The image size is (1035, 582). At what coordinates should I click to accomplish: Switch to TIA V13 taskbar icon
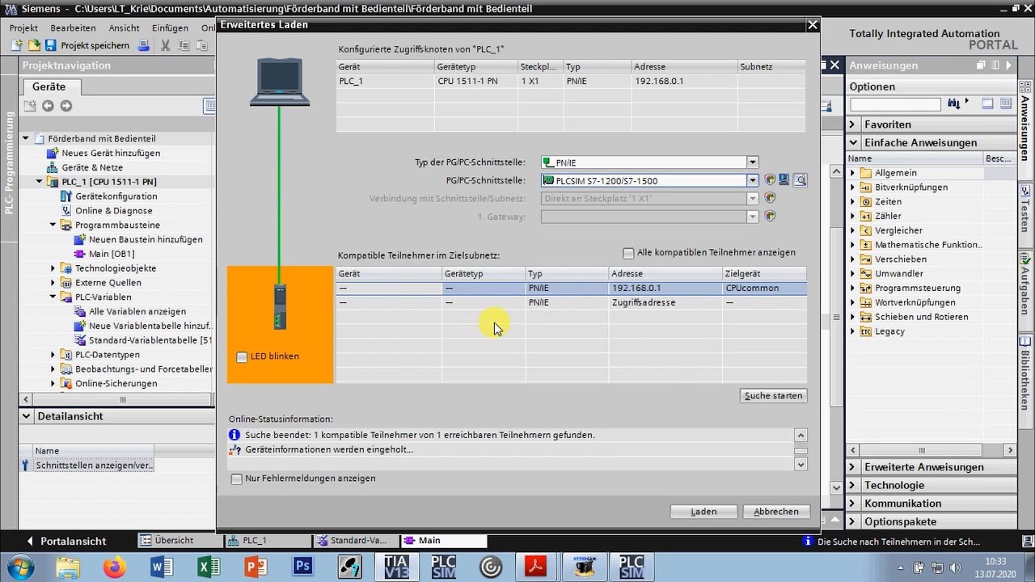(397, 567)
